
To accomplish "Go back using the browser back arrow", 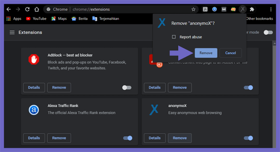I will click(x=9, y=9).
